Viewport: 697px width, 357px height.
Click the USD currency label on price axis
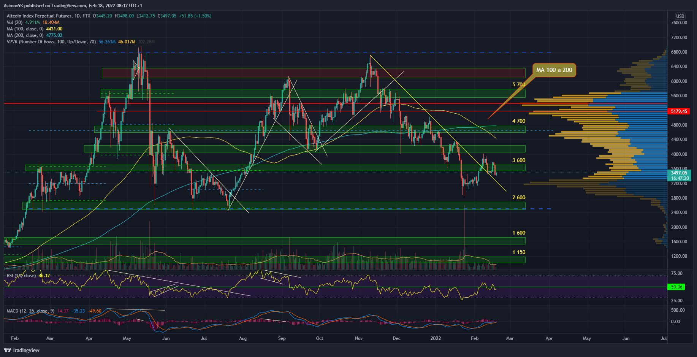click(680, 16)
